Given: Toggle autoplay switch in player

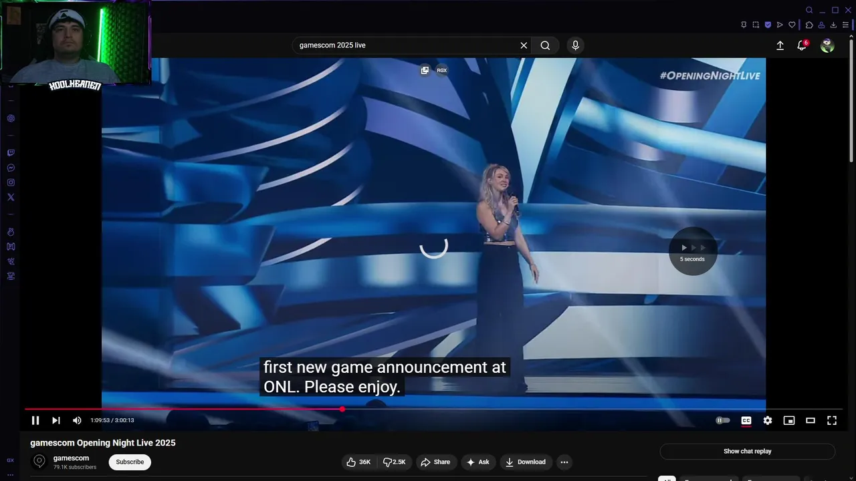Looking at the screenshot, I should click(723, 420).
